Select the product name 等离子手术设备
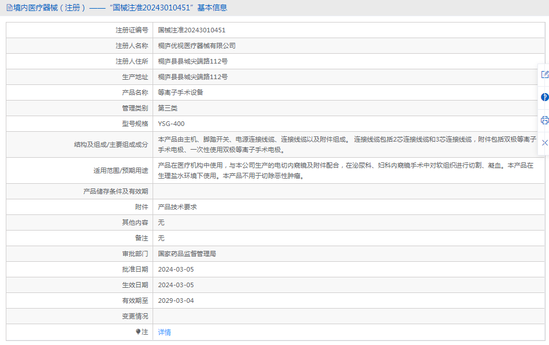This screenshot has width=549, height=345. 181,92
